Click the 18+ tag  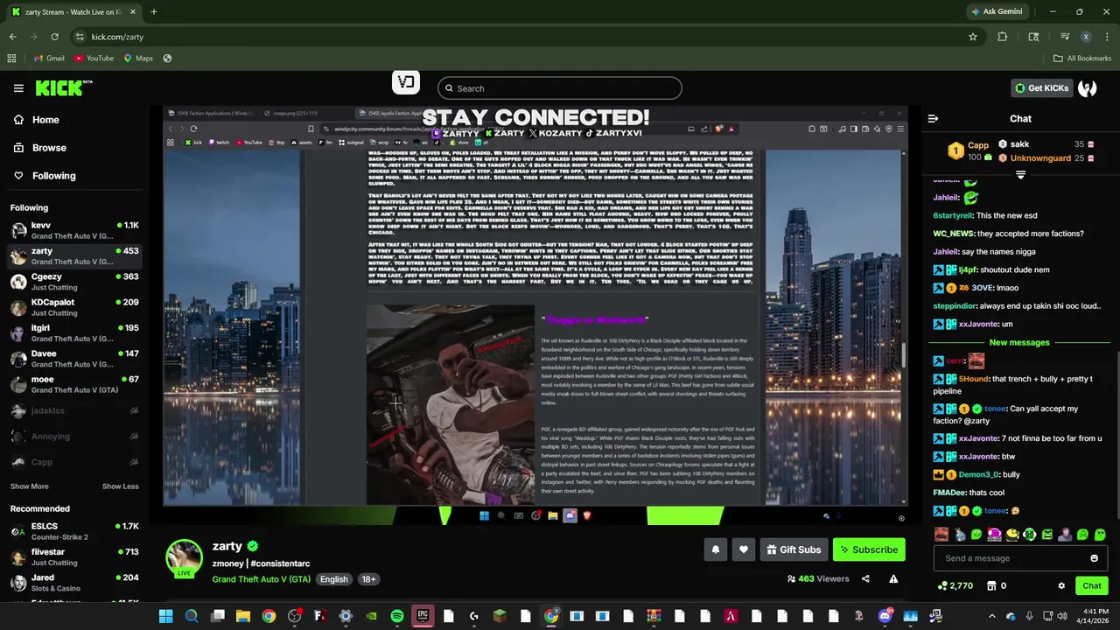[x=368, y=579]
